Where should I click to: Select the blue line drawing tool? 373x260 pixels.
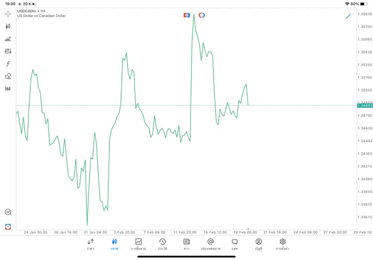(x=349, y=16)
